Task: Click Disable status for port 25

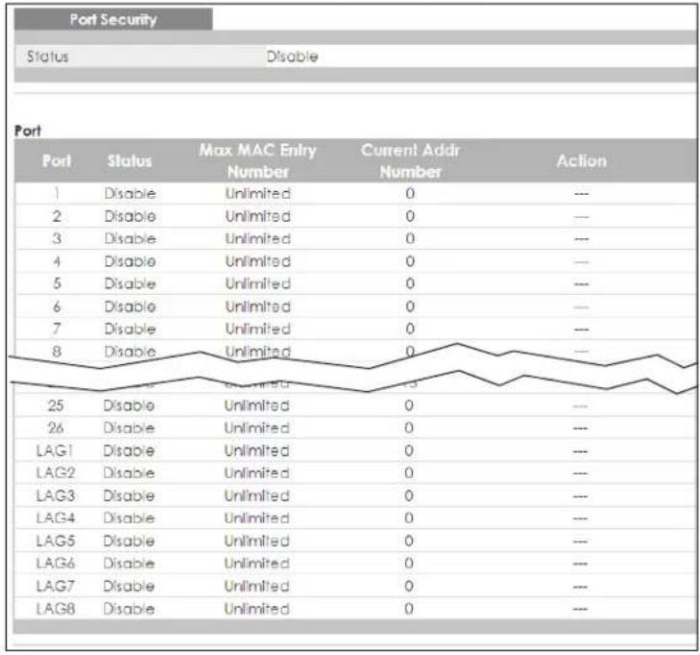Action: [x=129, y=405]
